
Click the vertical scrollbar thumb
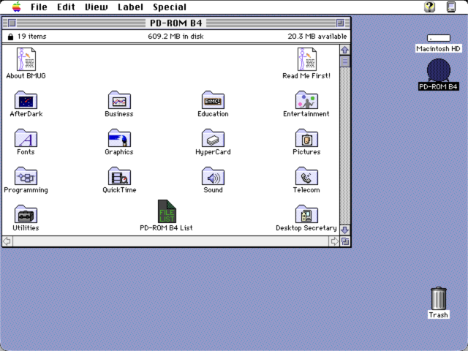click(344, 61)
